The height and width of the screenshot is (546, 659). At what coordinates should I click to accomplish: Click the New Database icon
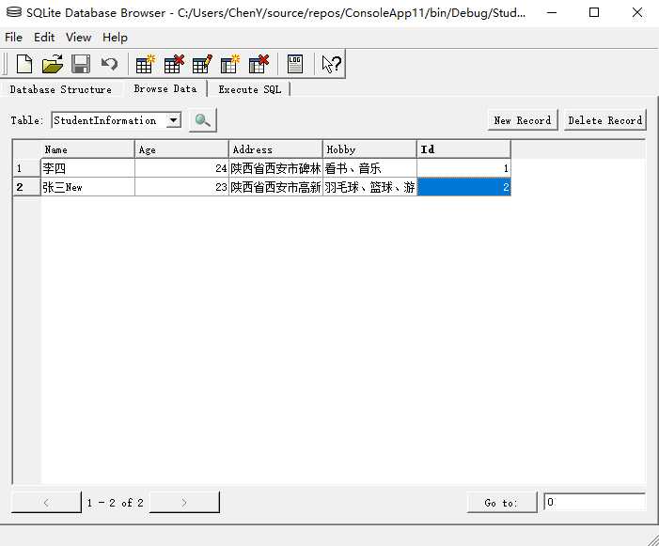24,64
